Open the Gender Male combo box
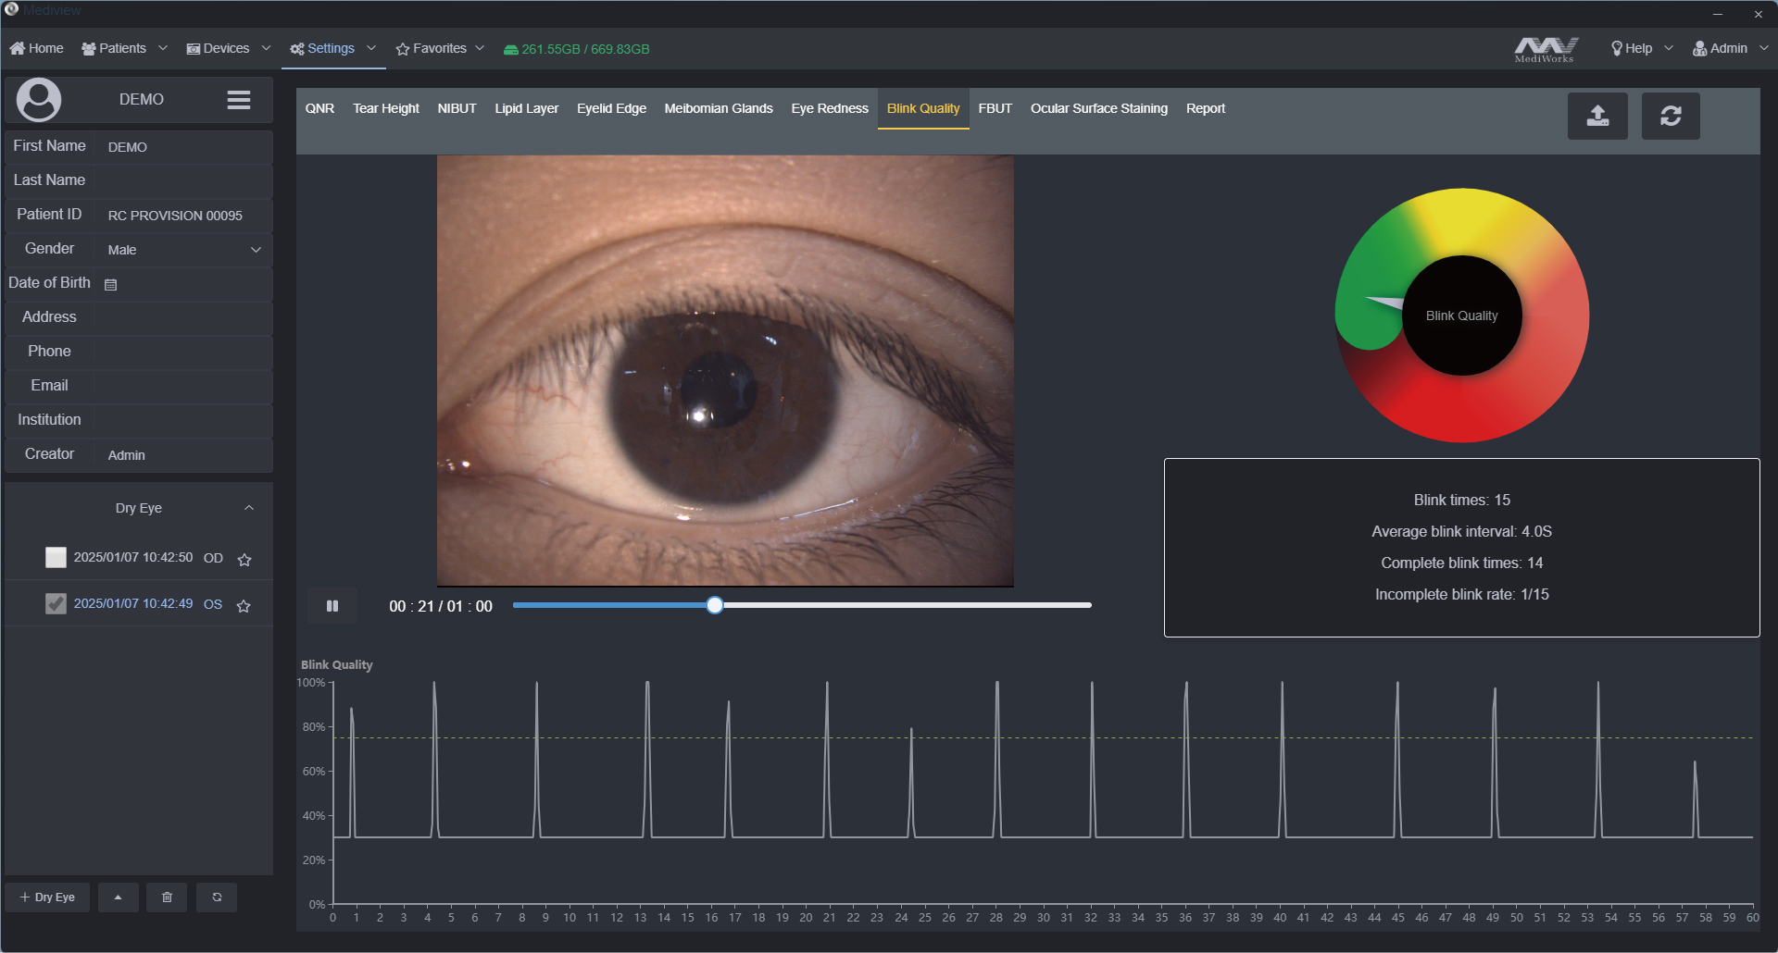 183,250
